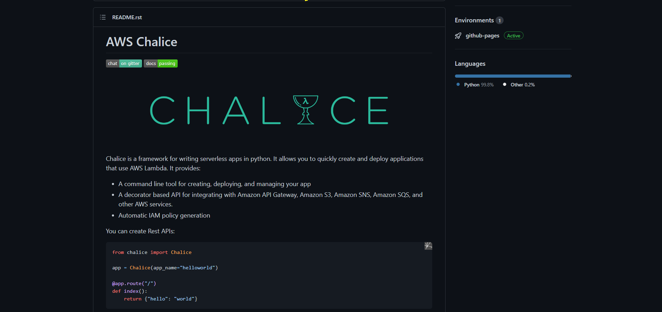Click the Active status label
Screen dimensions: 662x312
[513, 36]
